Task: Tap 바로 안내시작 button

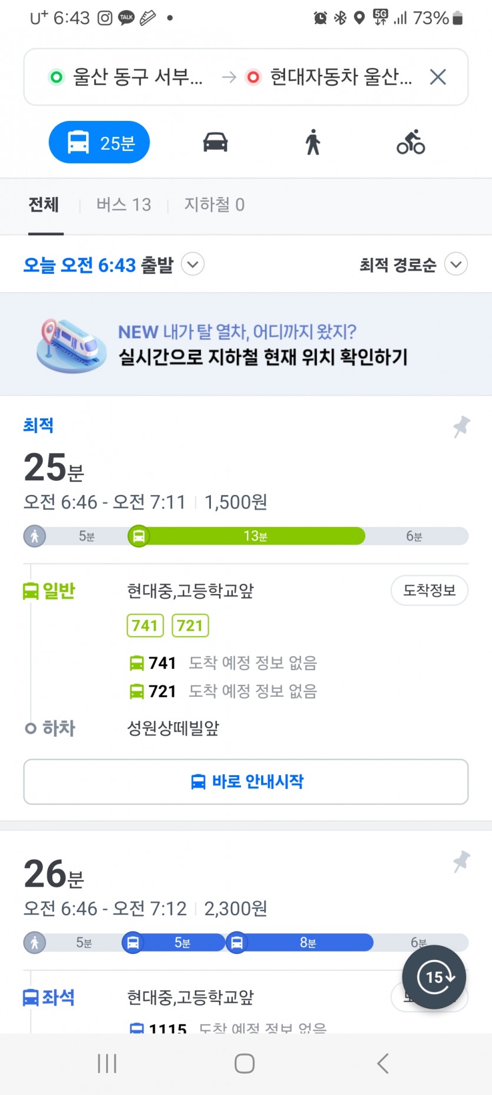Action: coord(246,782)
